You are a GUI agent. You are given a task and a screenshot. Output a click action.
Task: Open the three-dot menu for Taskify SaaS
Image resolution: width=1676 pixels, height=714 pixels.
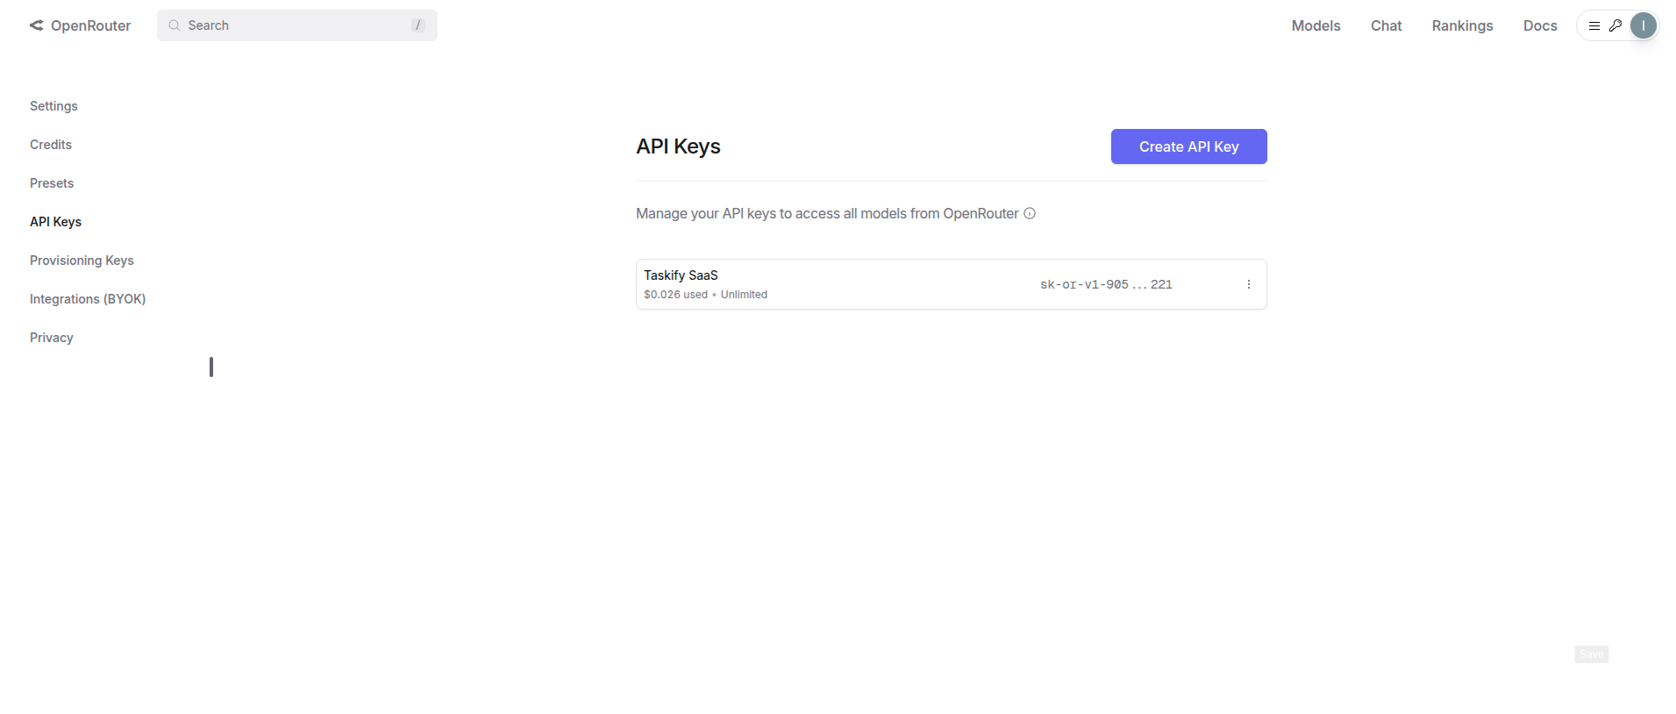click(1248, 284)
